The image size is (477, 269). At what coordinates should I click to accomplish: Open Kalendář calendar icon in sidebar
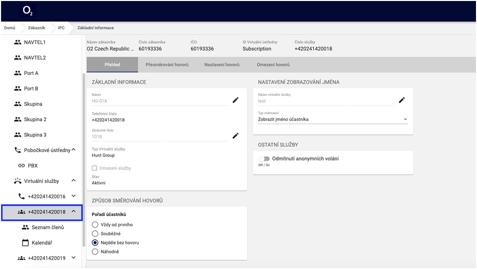[25, 243]
